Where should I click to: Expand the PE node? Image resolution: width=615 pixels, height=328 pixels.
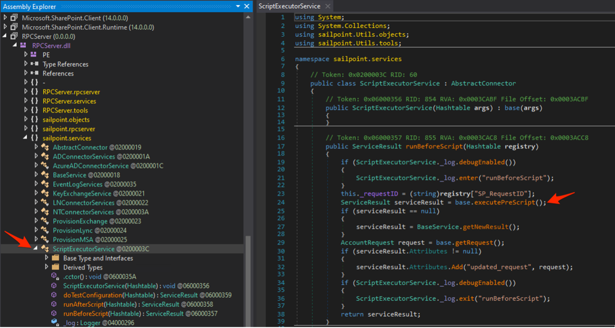26,55
